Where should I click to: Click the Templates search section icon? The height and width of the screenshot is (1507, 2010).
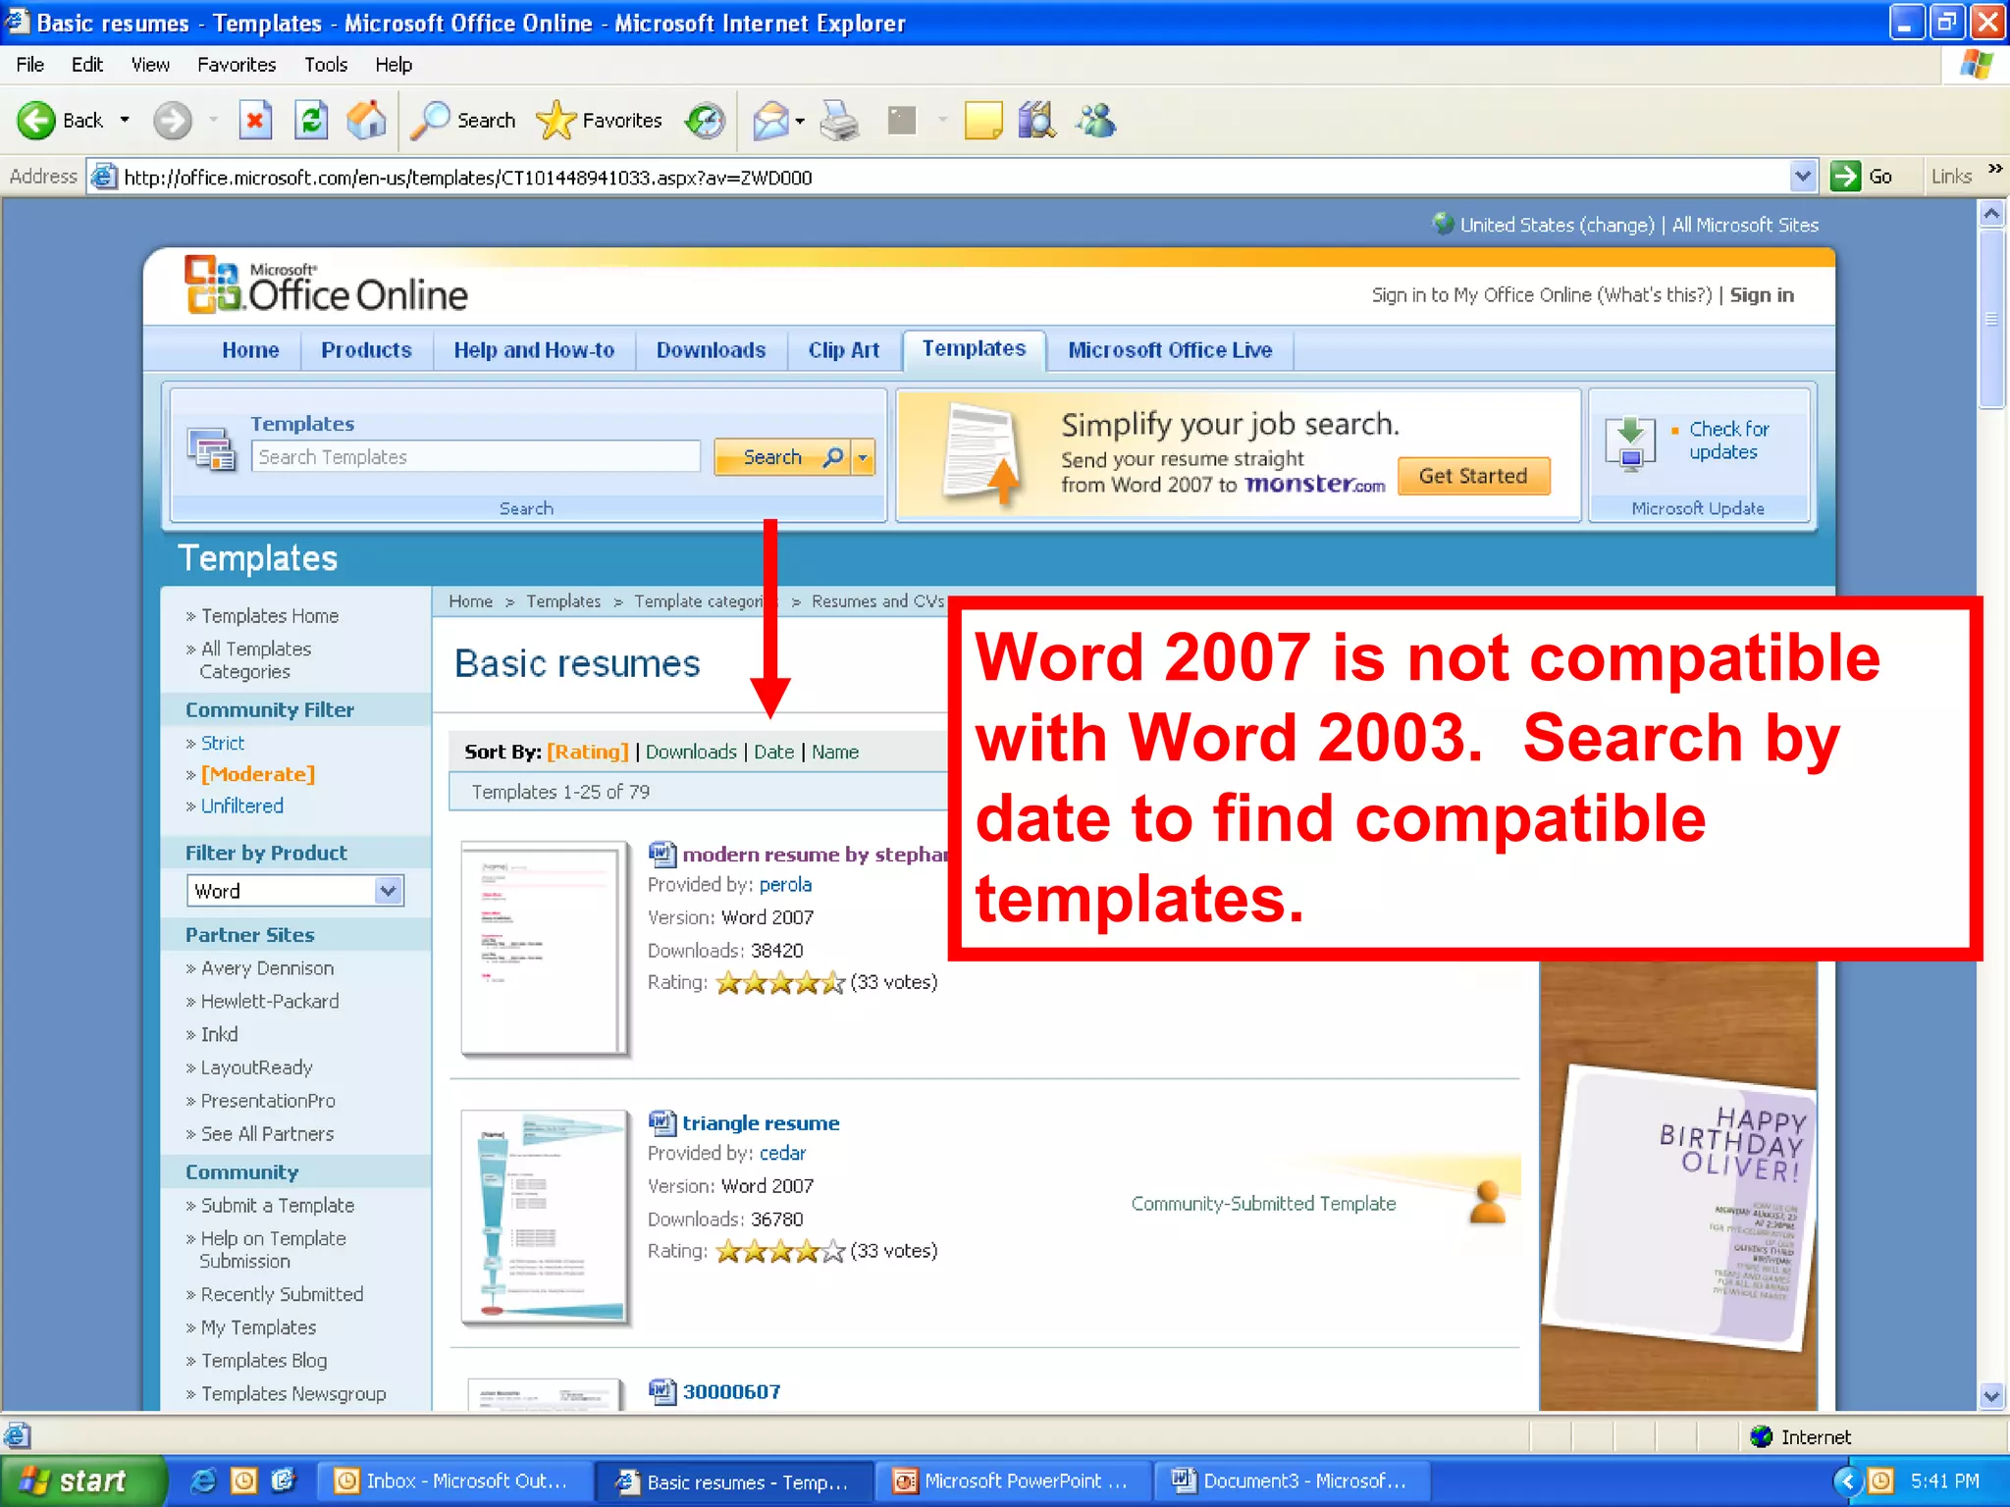pyautogui.click(x=212, y=449)
